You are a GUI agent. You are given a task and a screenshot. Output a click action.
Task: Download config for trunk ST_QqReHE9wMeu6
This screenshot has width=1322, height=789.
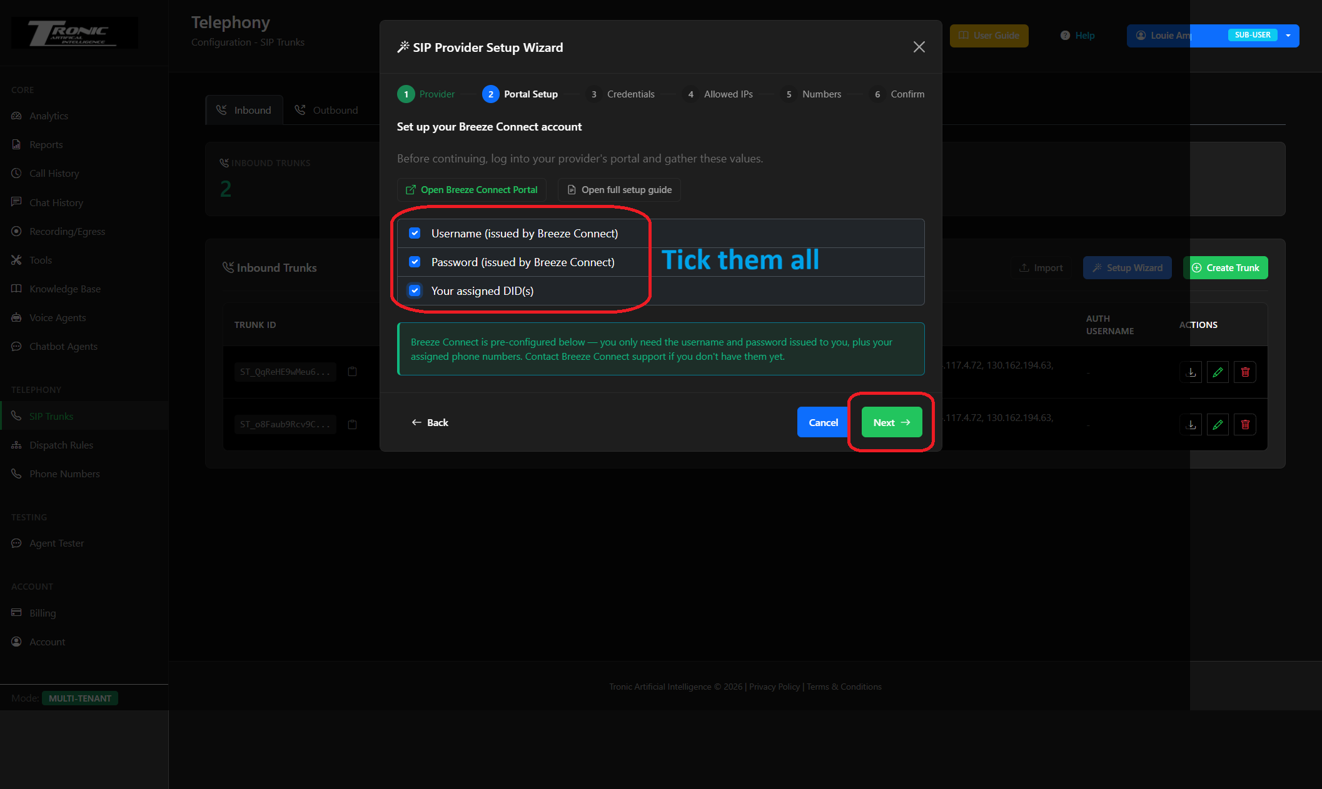(1191, 372)
